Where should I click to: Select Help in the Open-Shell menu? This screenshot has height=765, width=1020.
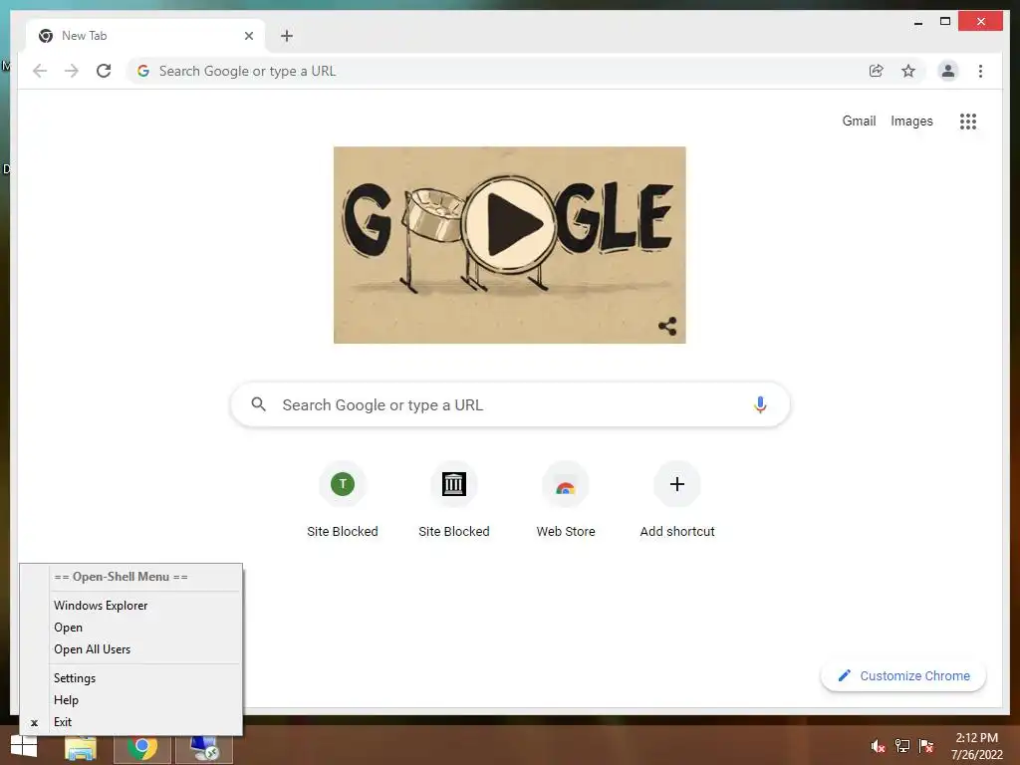point(145,700)
